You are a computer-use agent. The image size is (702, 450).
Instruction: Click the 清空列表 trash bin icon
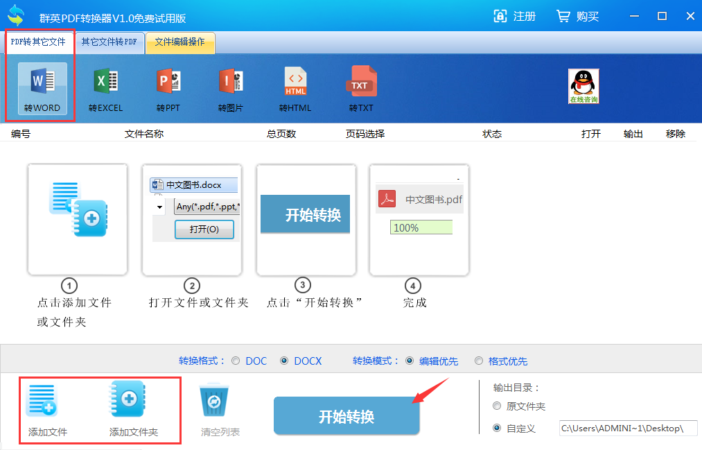pos(214,400)
